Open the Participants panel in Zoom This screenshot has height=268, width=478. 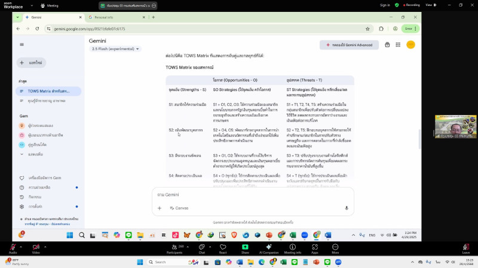pyautogui.click(x=174, y=248)
